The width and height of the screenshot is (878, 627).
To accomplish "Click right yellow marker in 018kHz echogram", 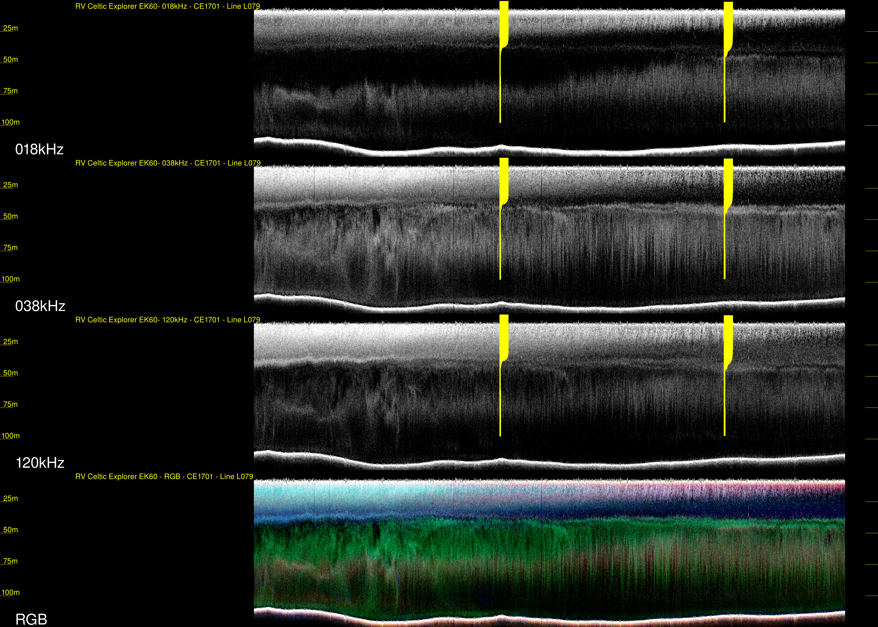I will (x=728, y=23).
